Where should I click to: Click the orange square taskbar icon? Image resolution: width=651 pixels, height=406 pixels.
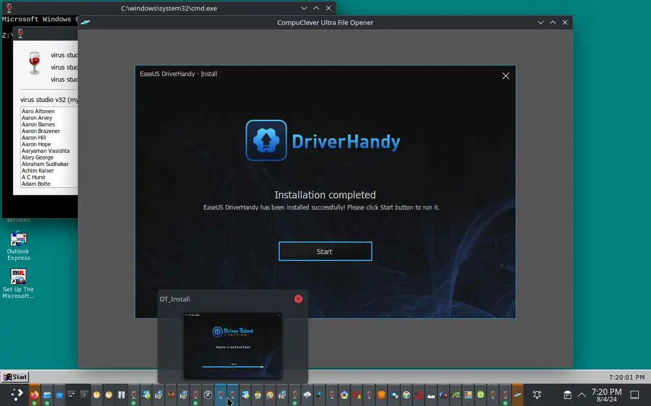coord(381,395)
